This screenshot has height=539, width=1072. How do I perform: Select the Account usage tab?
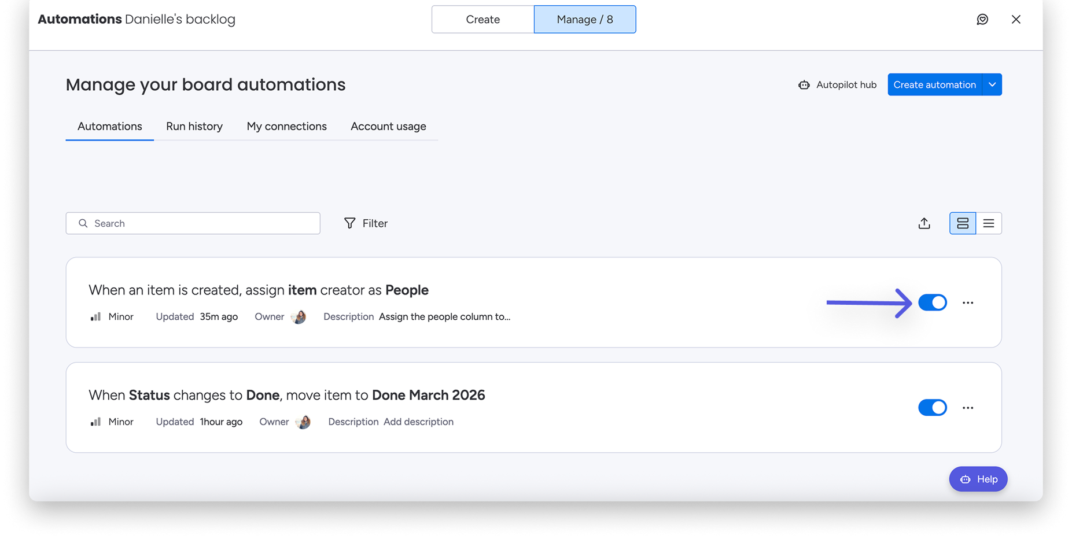coord(388,127)
